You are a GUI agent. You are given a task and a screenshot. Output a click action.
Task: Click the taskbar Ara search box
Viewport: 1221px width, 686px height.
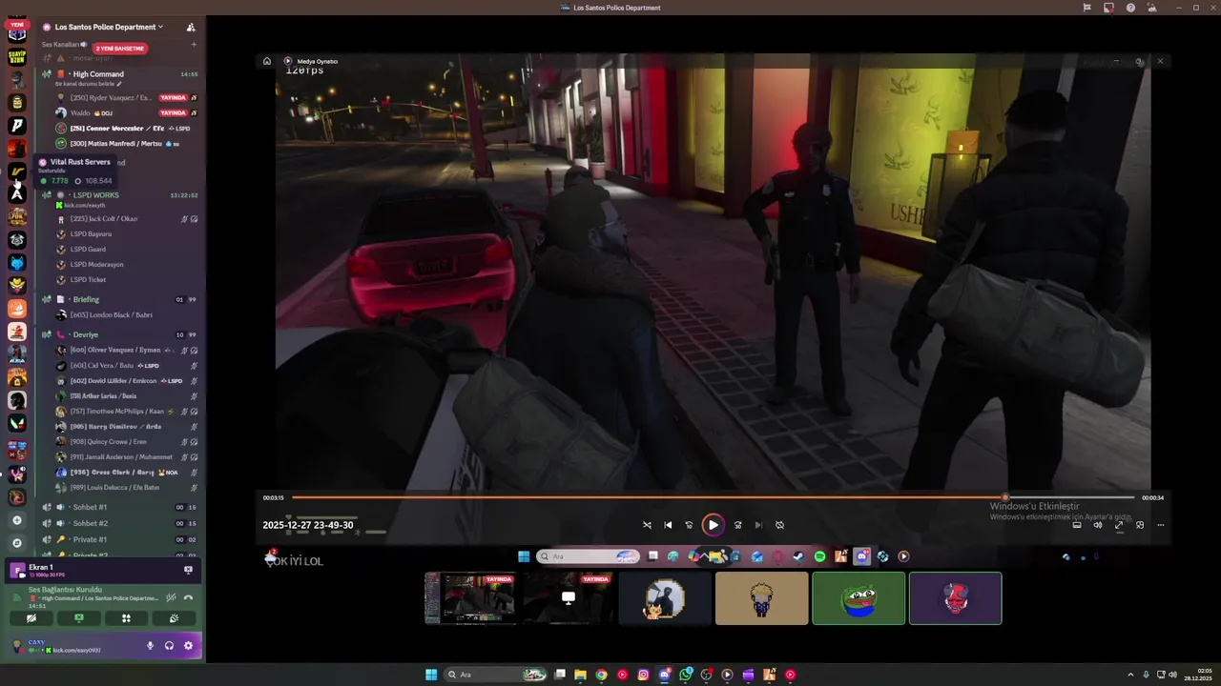point(497,675)
